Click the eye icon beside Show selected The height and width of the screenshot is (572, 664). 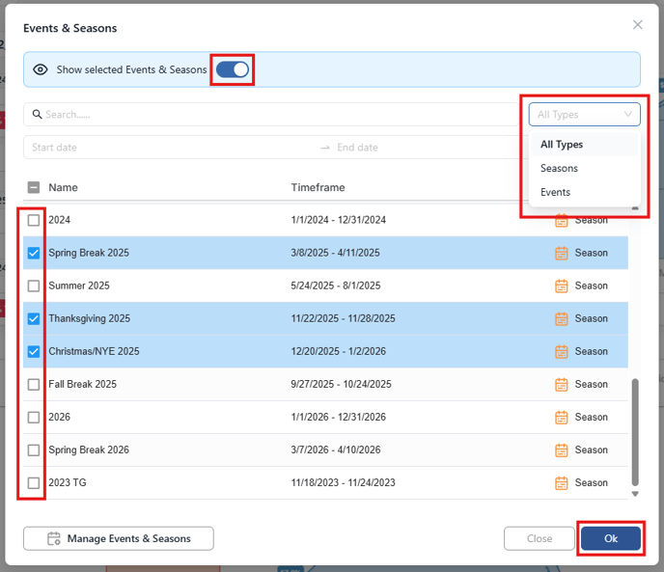[x=41, y=69]
